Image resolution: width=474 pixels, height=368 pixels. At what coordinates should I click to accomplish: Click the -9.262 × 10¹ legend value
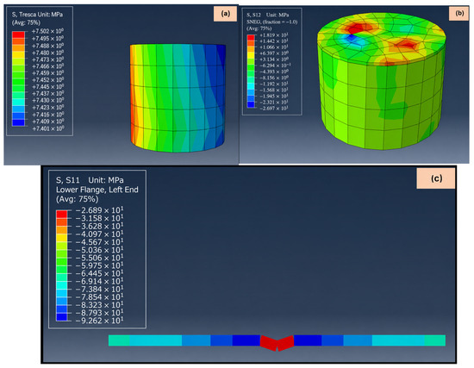tap(99, 321)
